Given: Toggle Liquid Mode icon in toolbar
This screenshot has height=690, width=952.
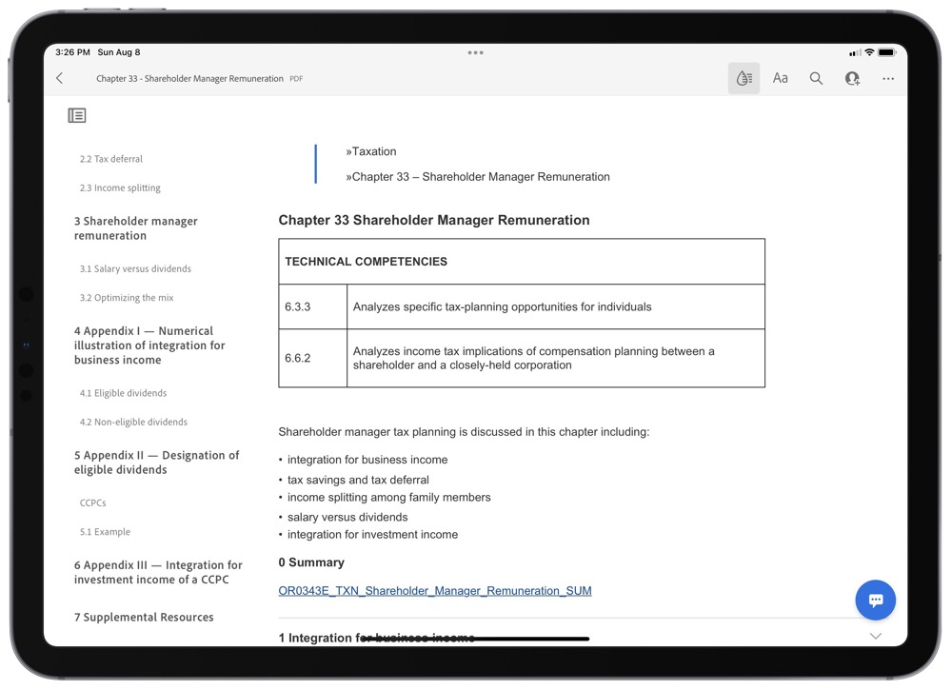Looking at the screenshot, I should (x=744, y=78).
